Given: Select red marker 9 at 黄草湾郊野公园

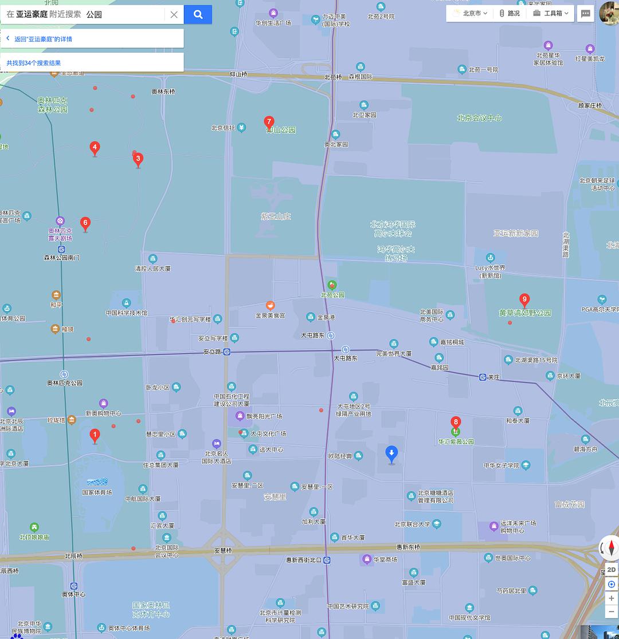Looking at the screenshot, I should point(524,299).
